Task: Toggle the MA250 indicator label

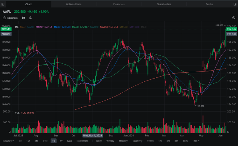Action: (x=109, y=27)
